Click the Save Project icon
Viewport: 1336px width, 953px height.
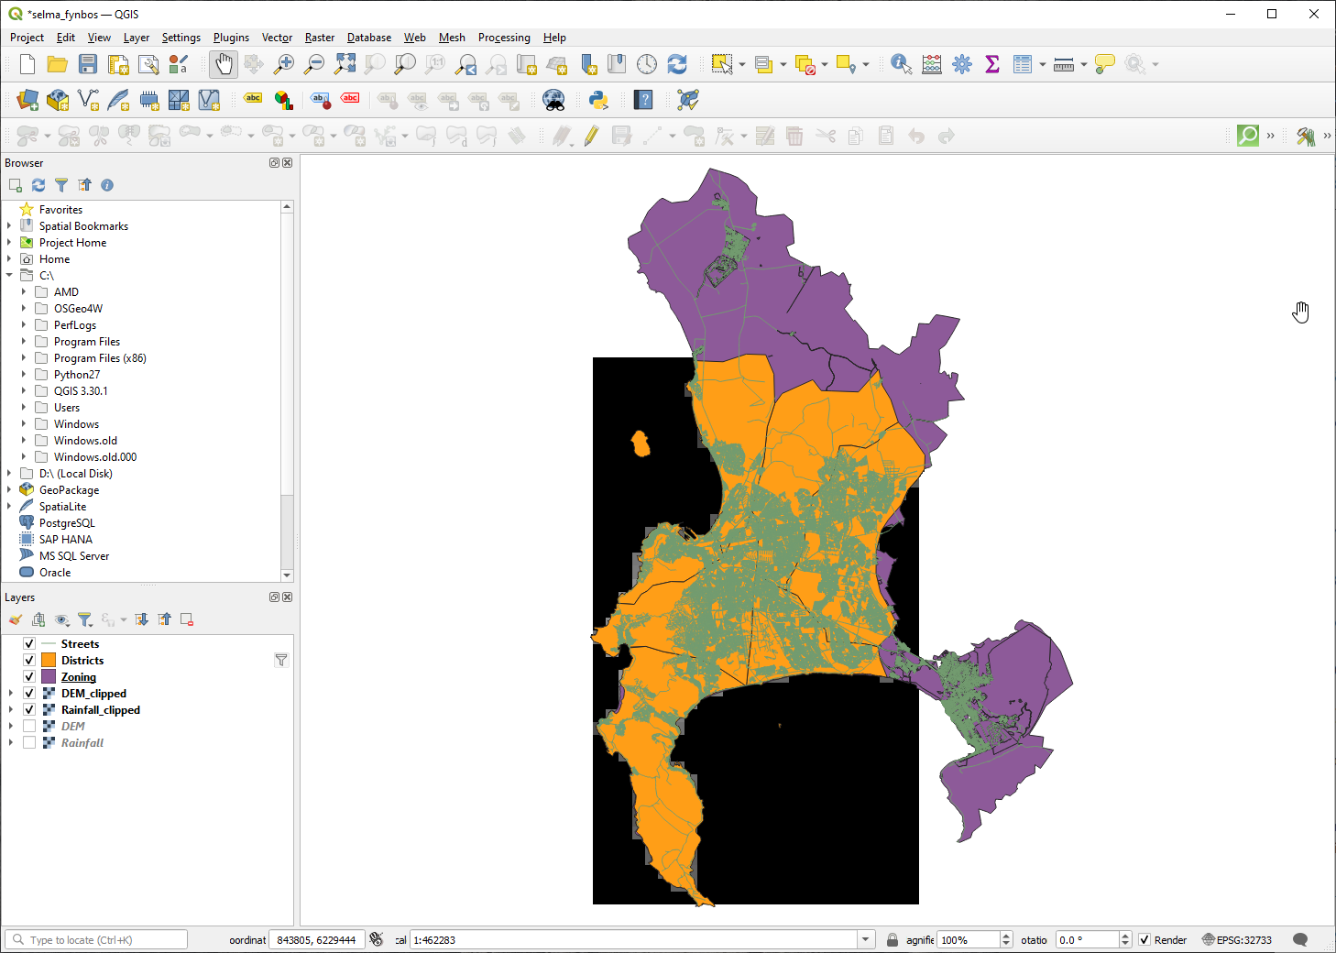pyautogui.click(x=87, y=64)
